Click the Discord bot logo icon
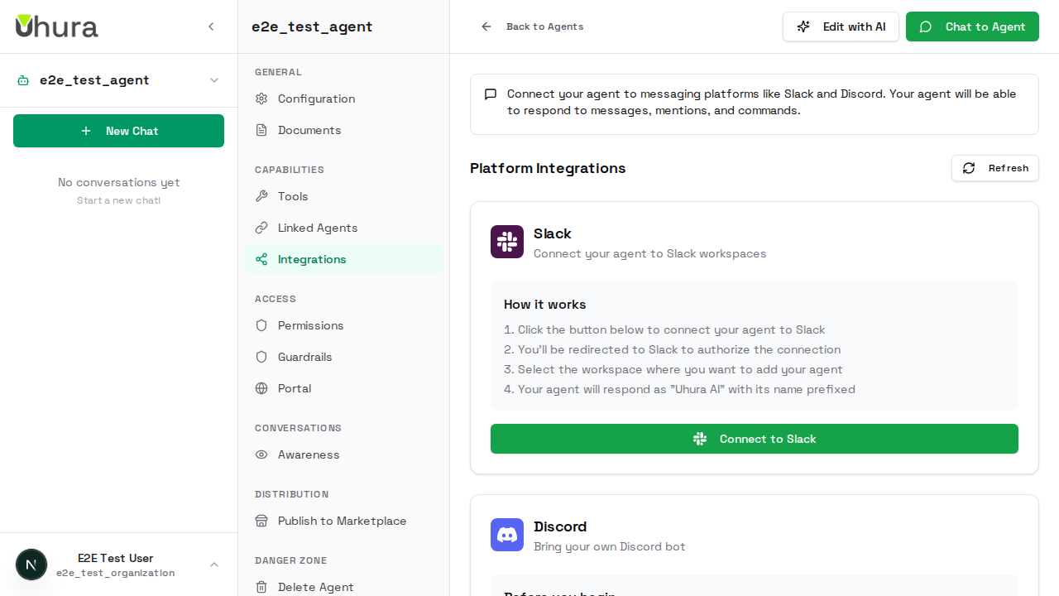This screenshot has height=596, width=1059. (x=506, y=535)
